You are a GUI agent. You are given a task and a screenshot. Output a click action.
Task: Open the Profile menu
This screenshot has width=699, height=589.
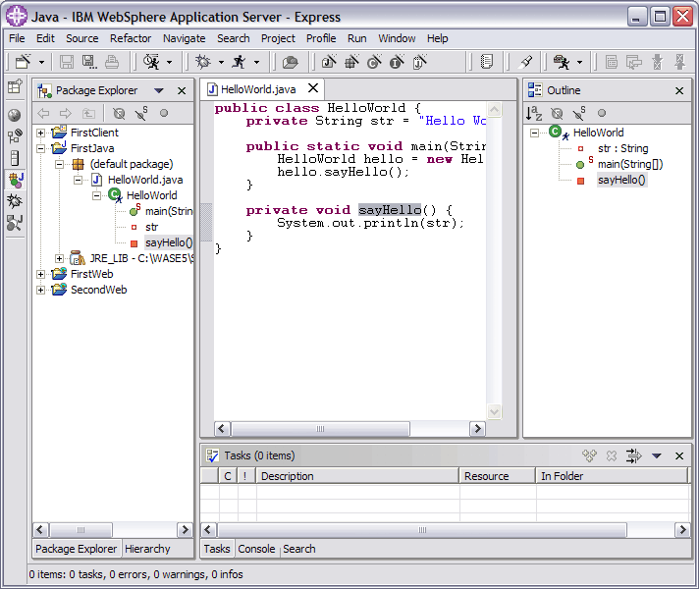pos(321,38)
